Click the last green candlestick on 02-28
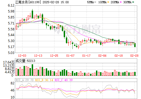This screenshot has height=99, width=141. [135, 45]
